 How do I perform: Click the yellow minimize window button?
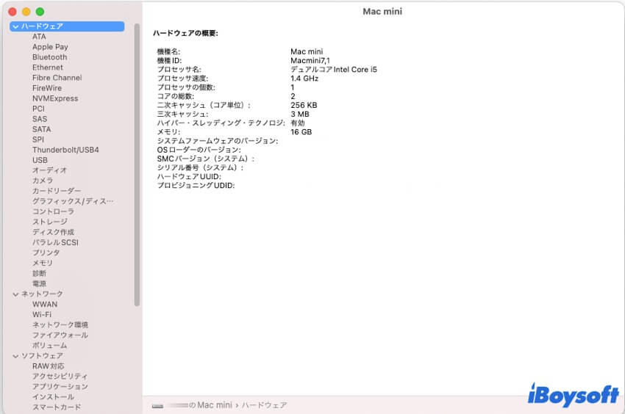[x=26, y=12]
